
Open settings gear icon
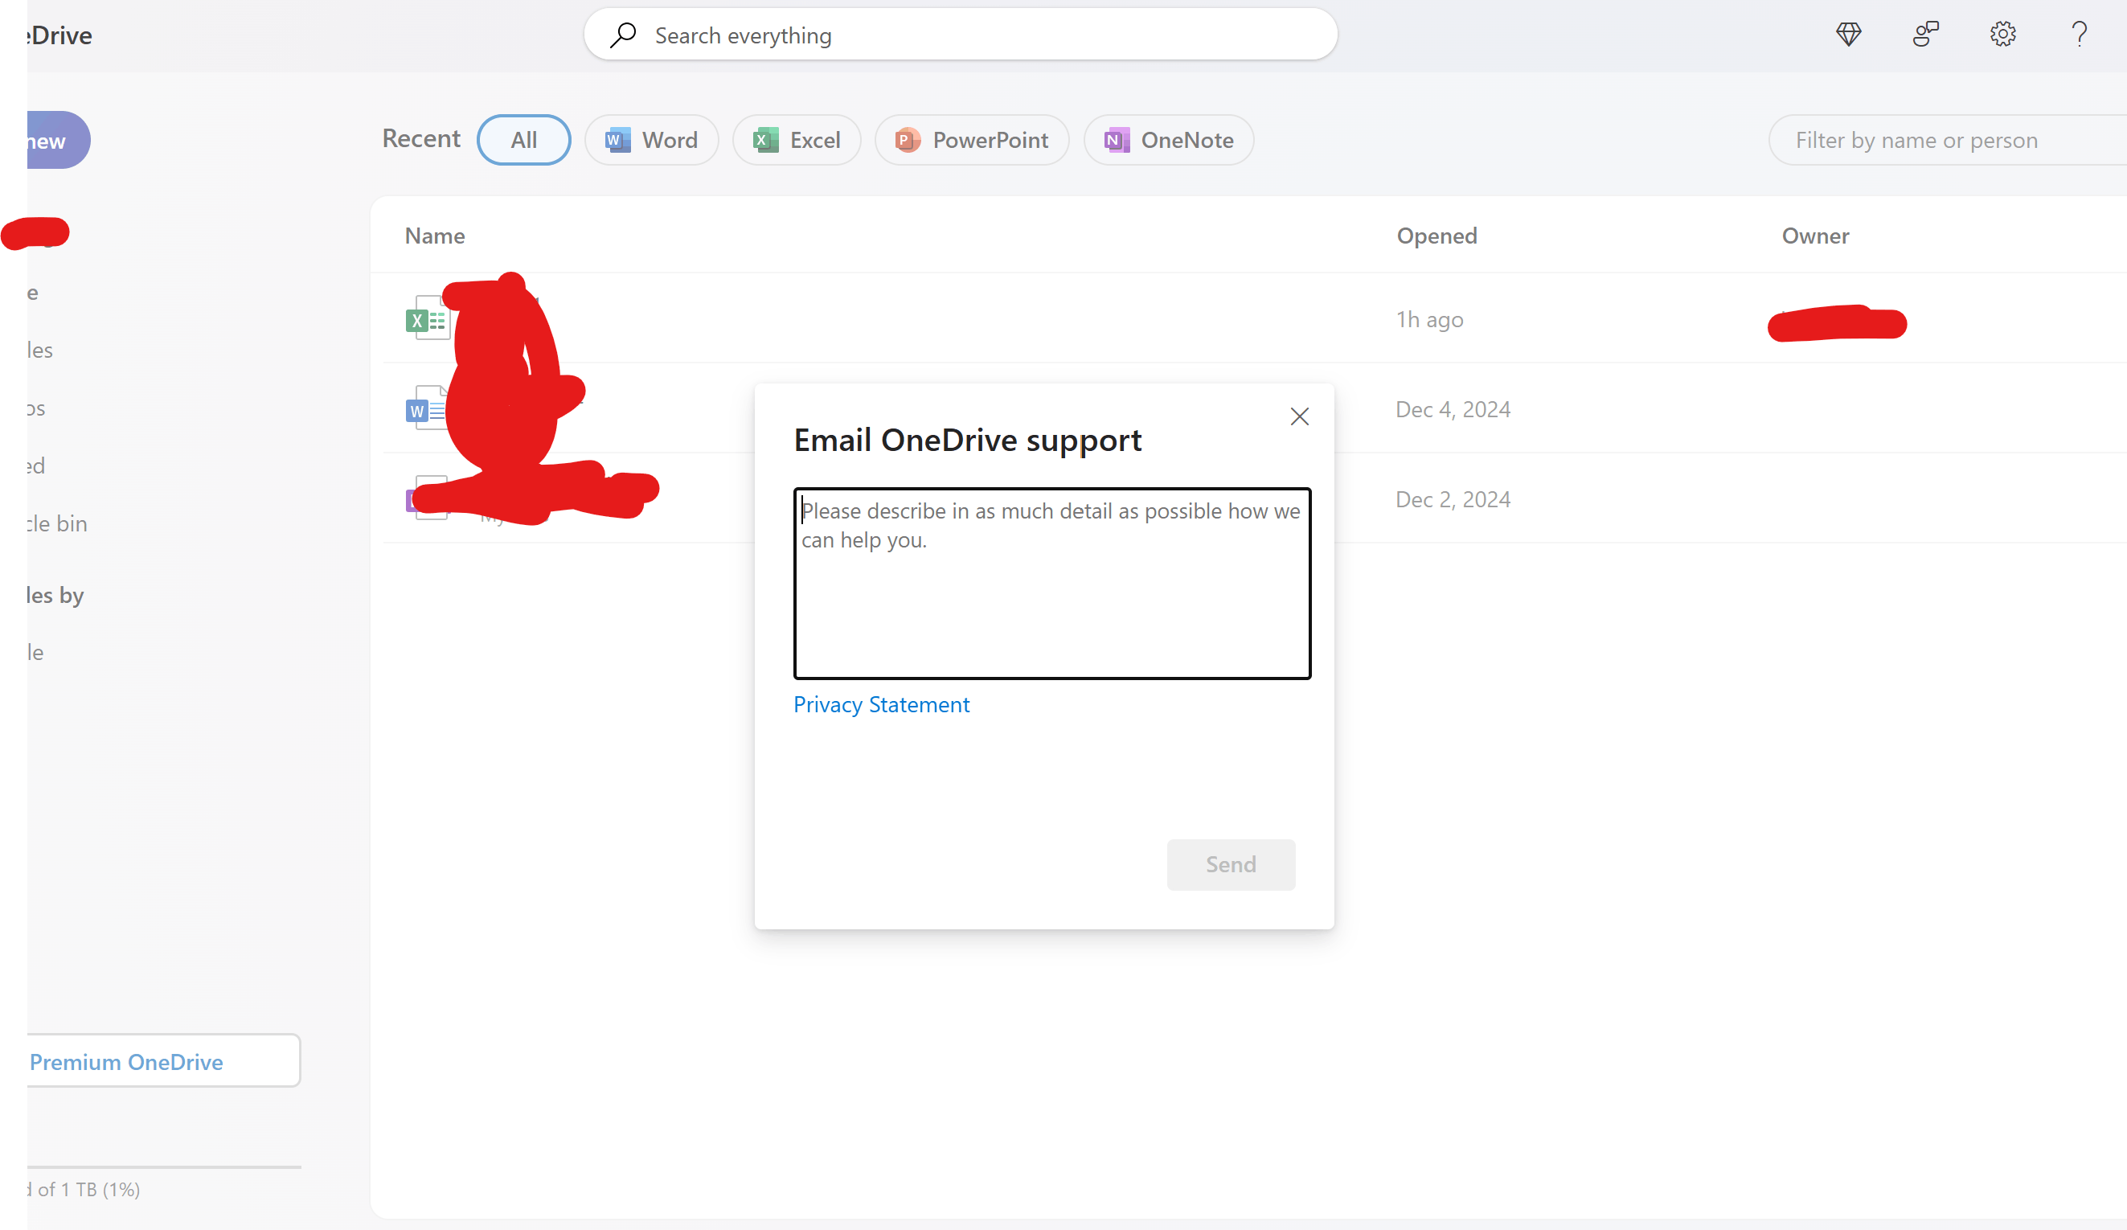coord(2002,35)
